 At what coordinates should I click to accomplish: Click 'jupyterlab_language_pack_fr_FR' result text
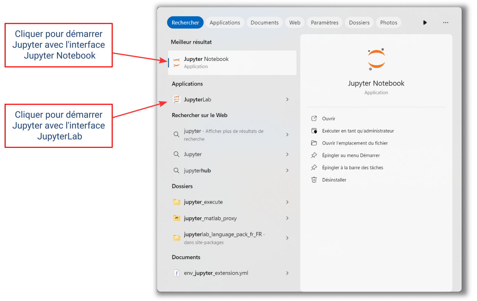coord(224,234)
